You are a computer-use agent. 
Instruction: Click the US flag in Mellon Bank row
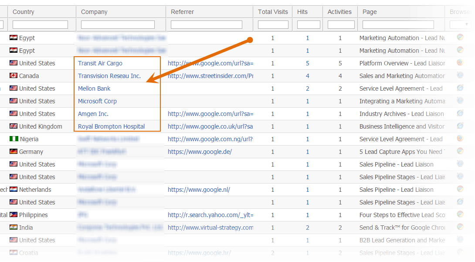(14, 88)
